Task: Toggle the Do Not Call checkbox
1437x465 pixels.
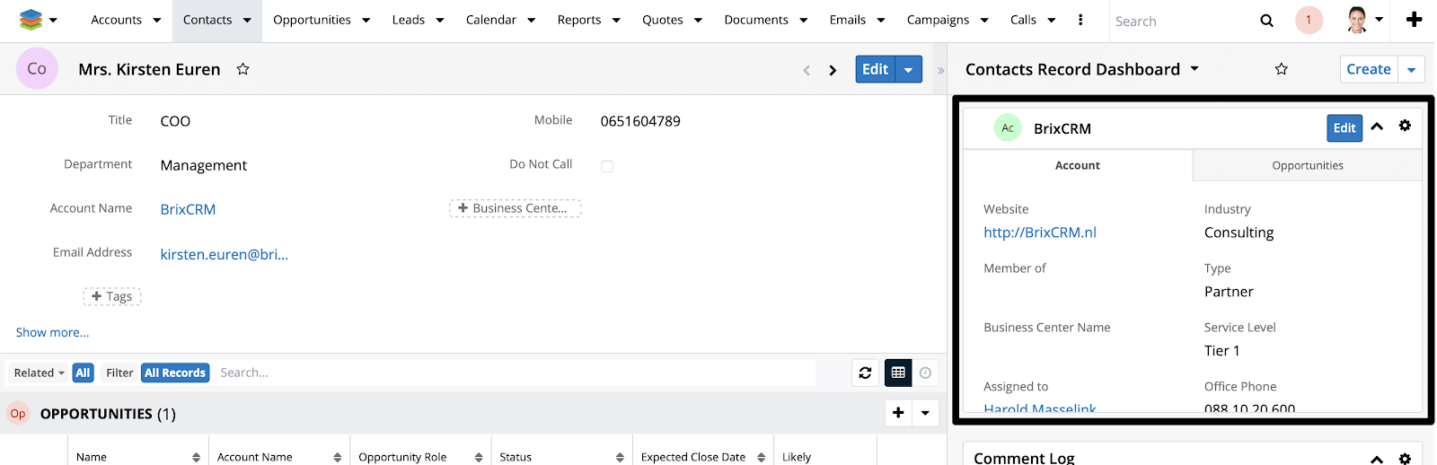Action: [607, 166]
